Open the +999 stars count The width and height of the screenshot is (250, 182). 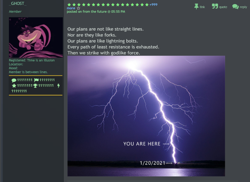pyautogui.click(x=153, y=4)
